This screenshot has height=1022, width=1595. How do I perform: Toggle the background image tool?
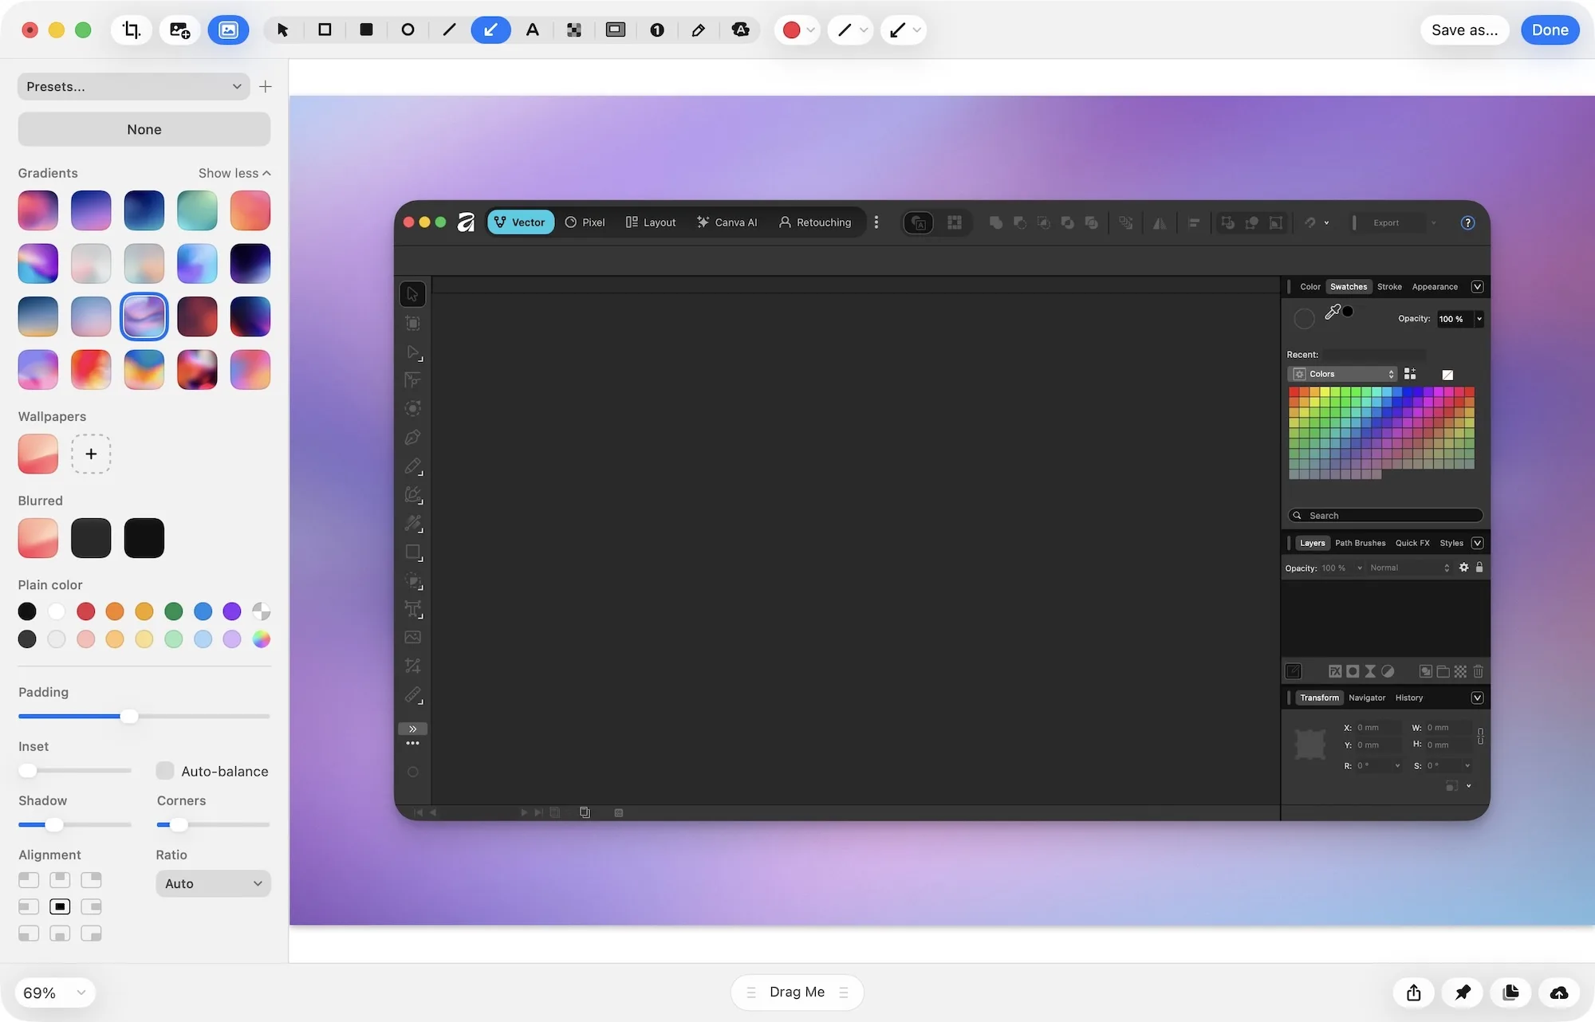228,30
